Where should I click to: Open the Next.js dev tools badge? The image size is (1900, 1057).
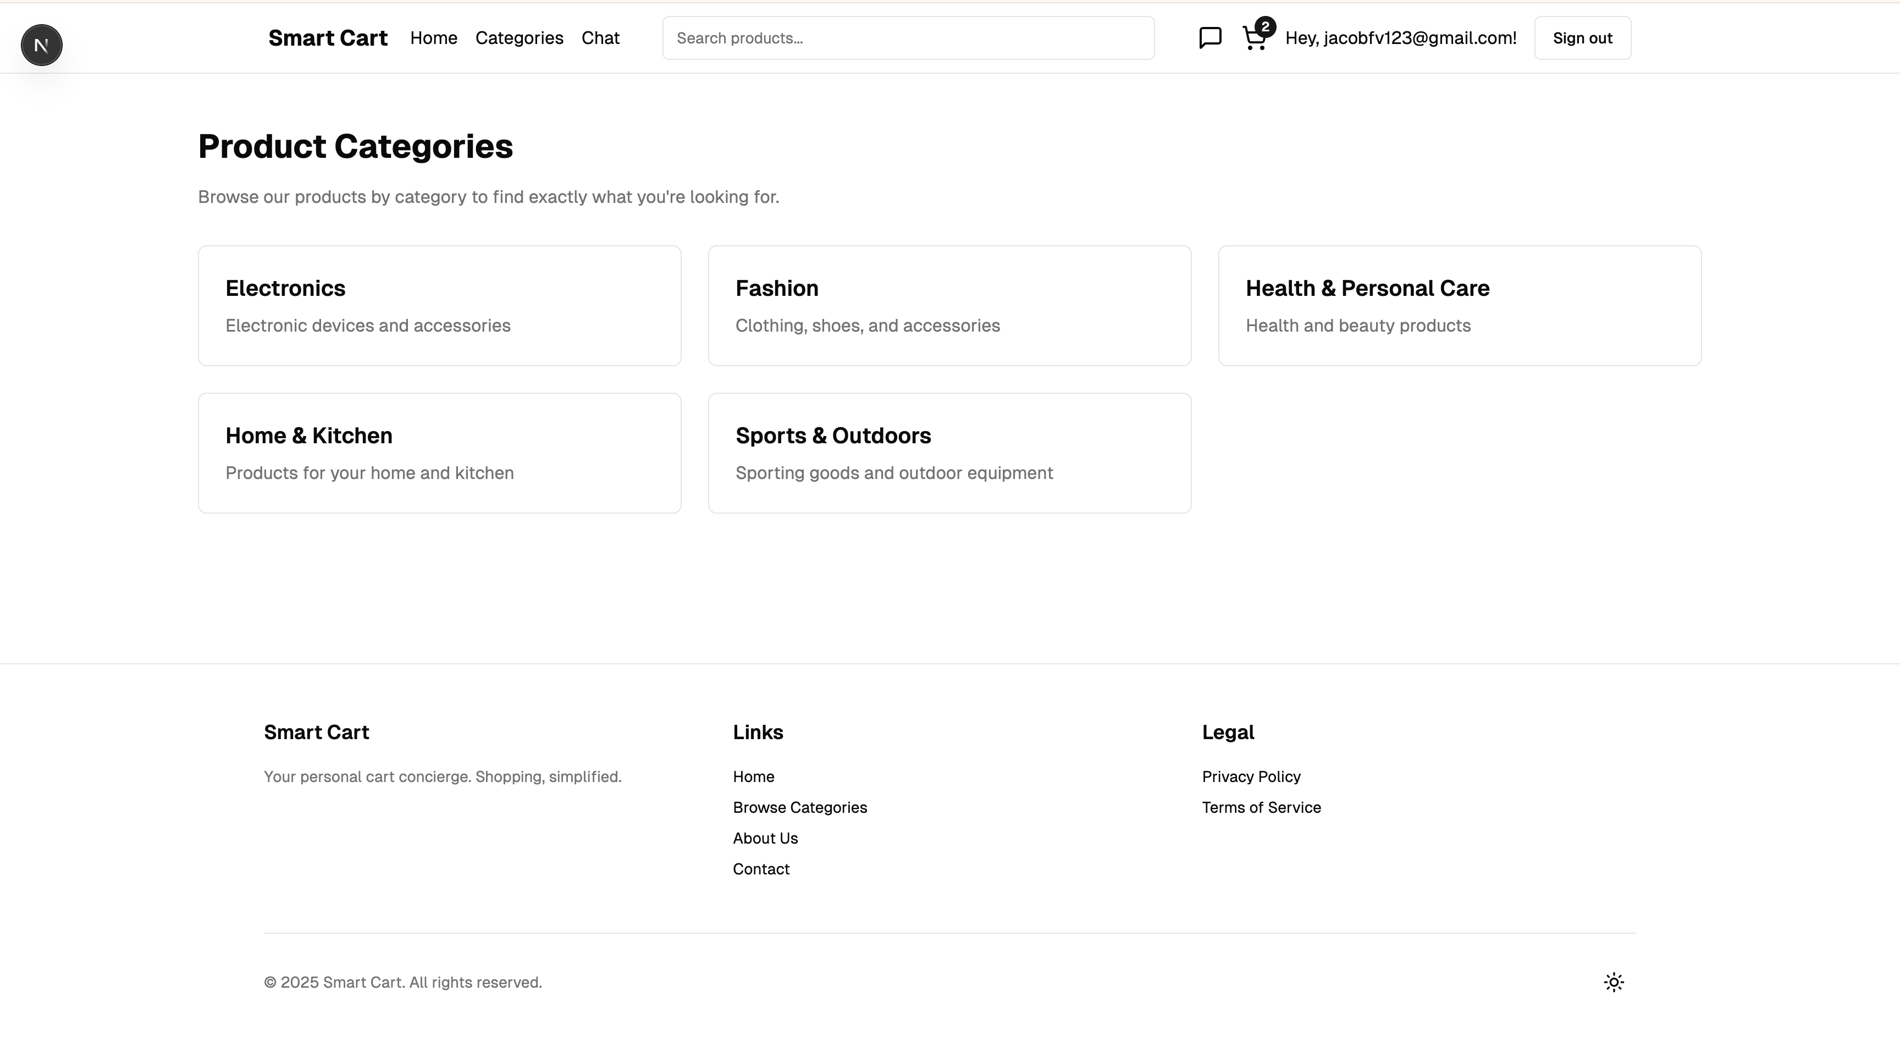coord(41,45)
